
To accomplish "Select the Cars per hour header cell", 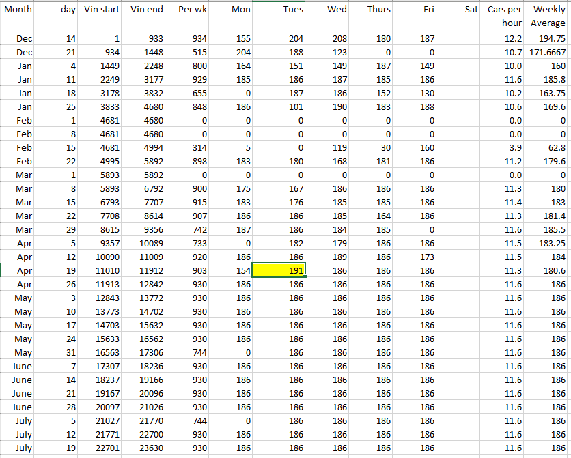I will pyautogui.click(x=505, y=16).
